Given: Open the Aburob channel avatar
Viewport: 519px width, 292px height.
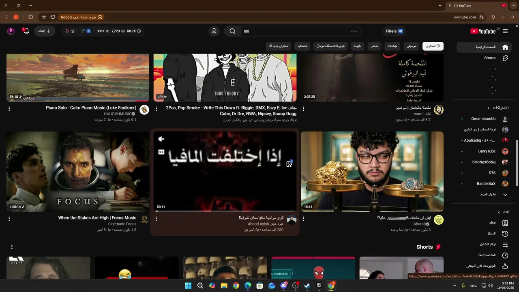Looking at the screenshot, I should click(x=439, y=220).
